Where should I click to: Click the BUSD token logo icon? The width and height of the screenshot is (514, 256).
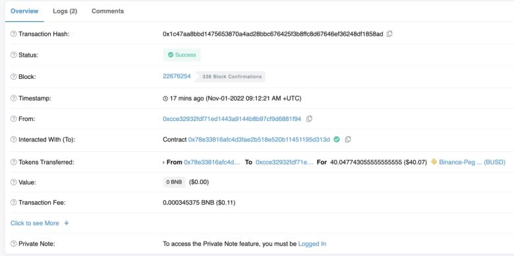[434, 162]
